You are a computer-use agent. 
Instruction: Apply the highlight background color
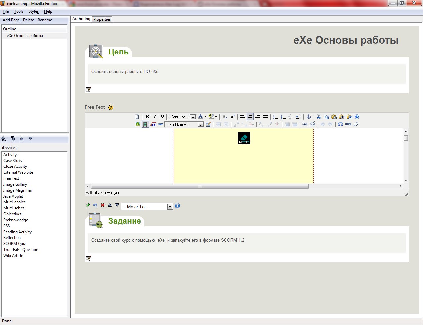(211, 117)
